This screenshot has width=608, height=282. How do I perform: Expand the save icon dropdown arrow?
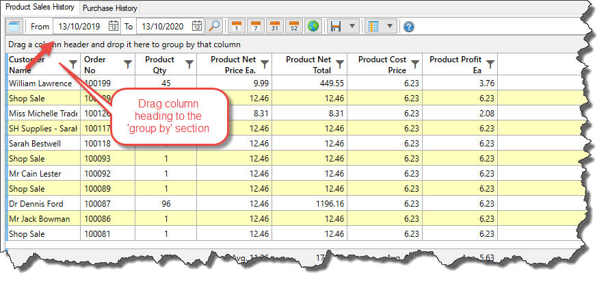352,27
